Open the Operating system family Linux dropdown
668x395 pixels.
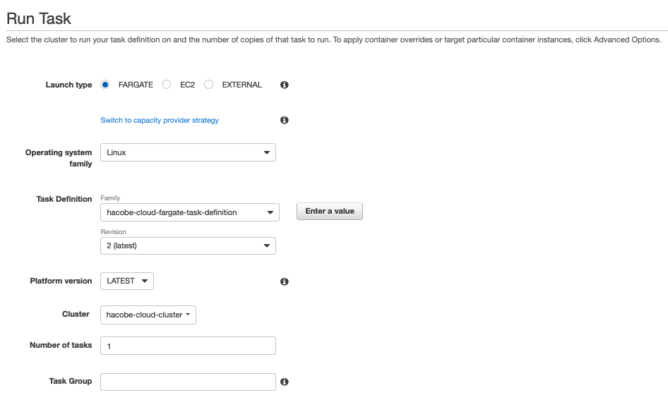[188, 152]
